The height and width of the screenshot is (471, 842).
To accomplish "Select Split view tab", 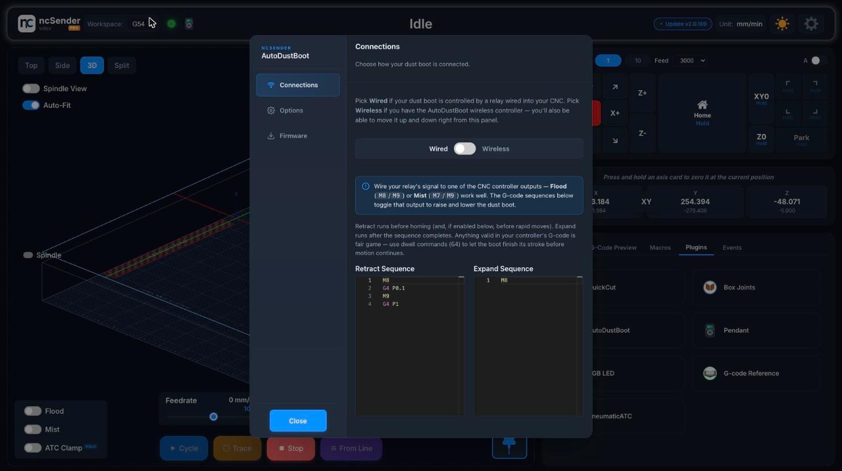I will tap(122, 65).
